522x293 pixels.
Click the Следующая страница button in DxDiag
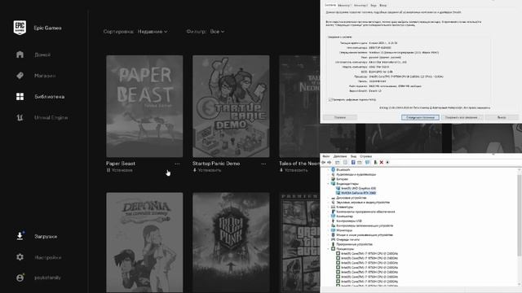420,117
